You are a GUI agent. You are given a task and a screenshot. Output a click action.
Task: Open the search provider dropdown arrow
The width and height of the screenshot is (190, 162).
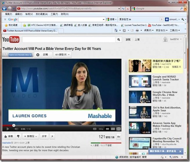pyautogui.click(x=185, y=9)
